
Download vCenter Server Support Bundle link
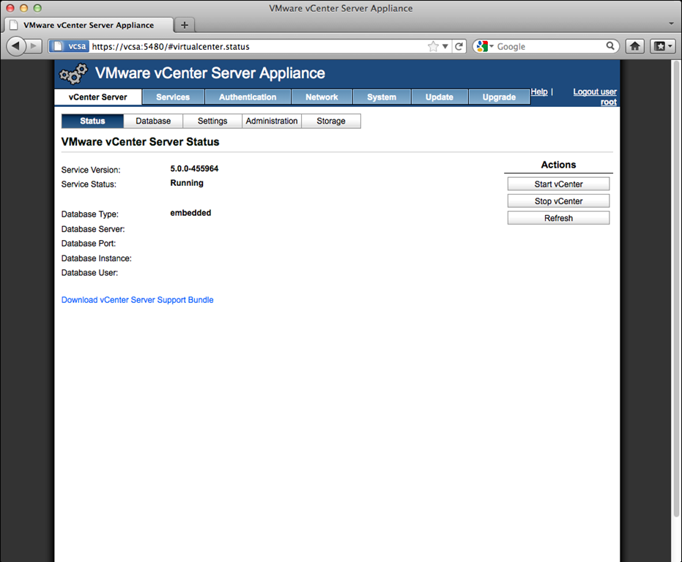(x=137, y=300)
